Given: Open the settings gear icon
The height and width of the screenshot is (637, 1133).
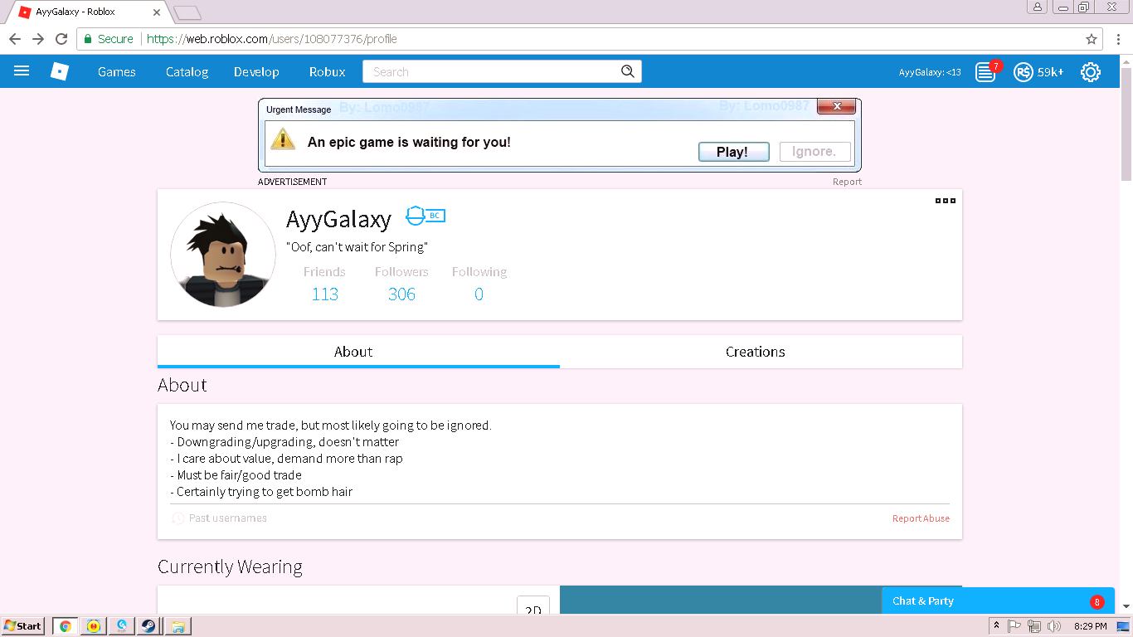Looking at the screenshot, I should pos(1091,72).
